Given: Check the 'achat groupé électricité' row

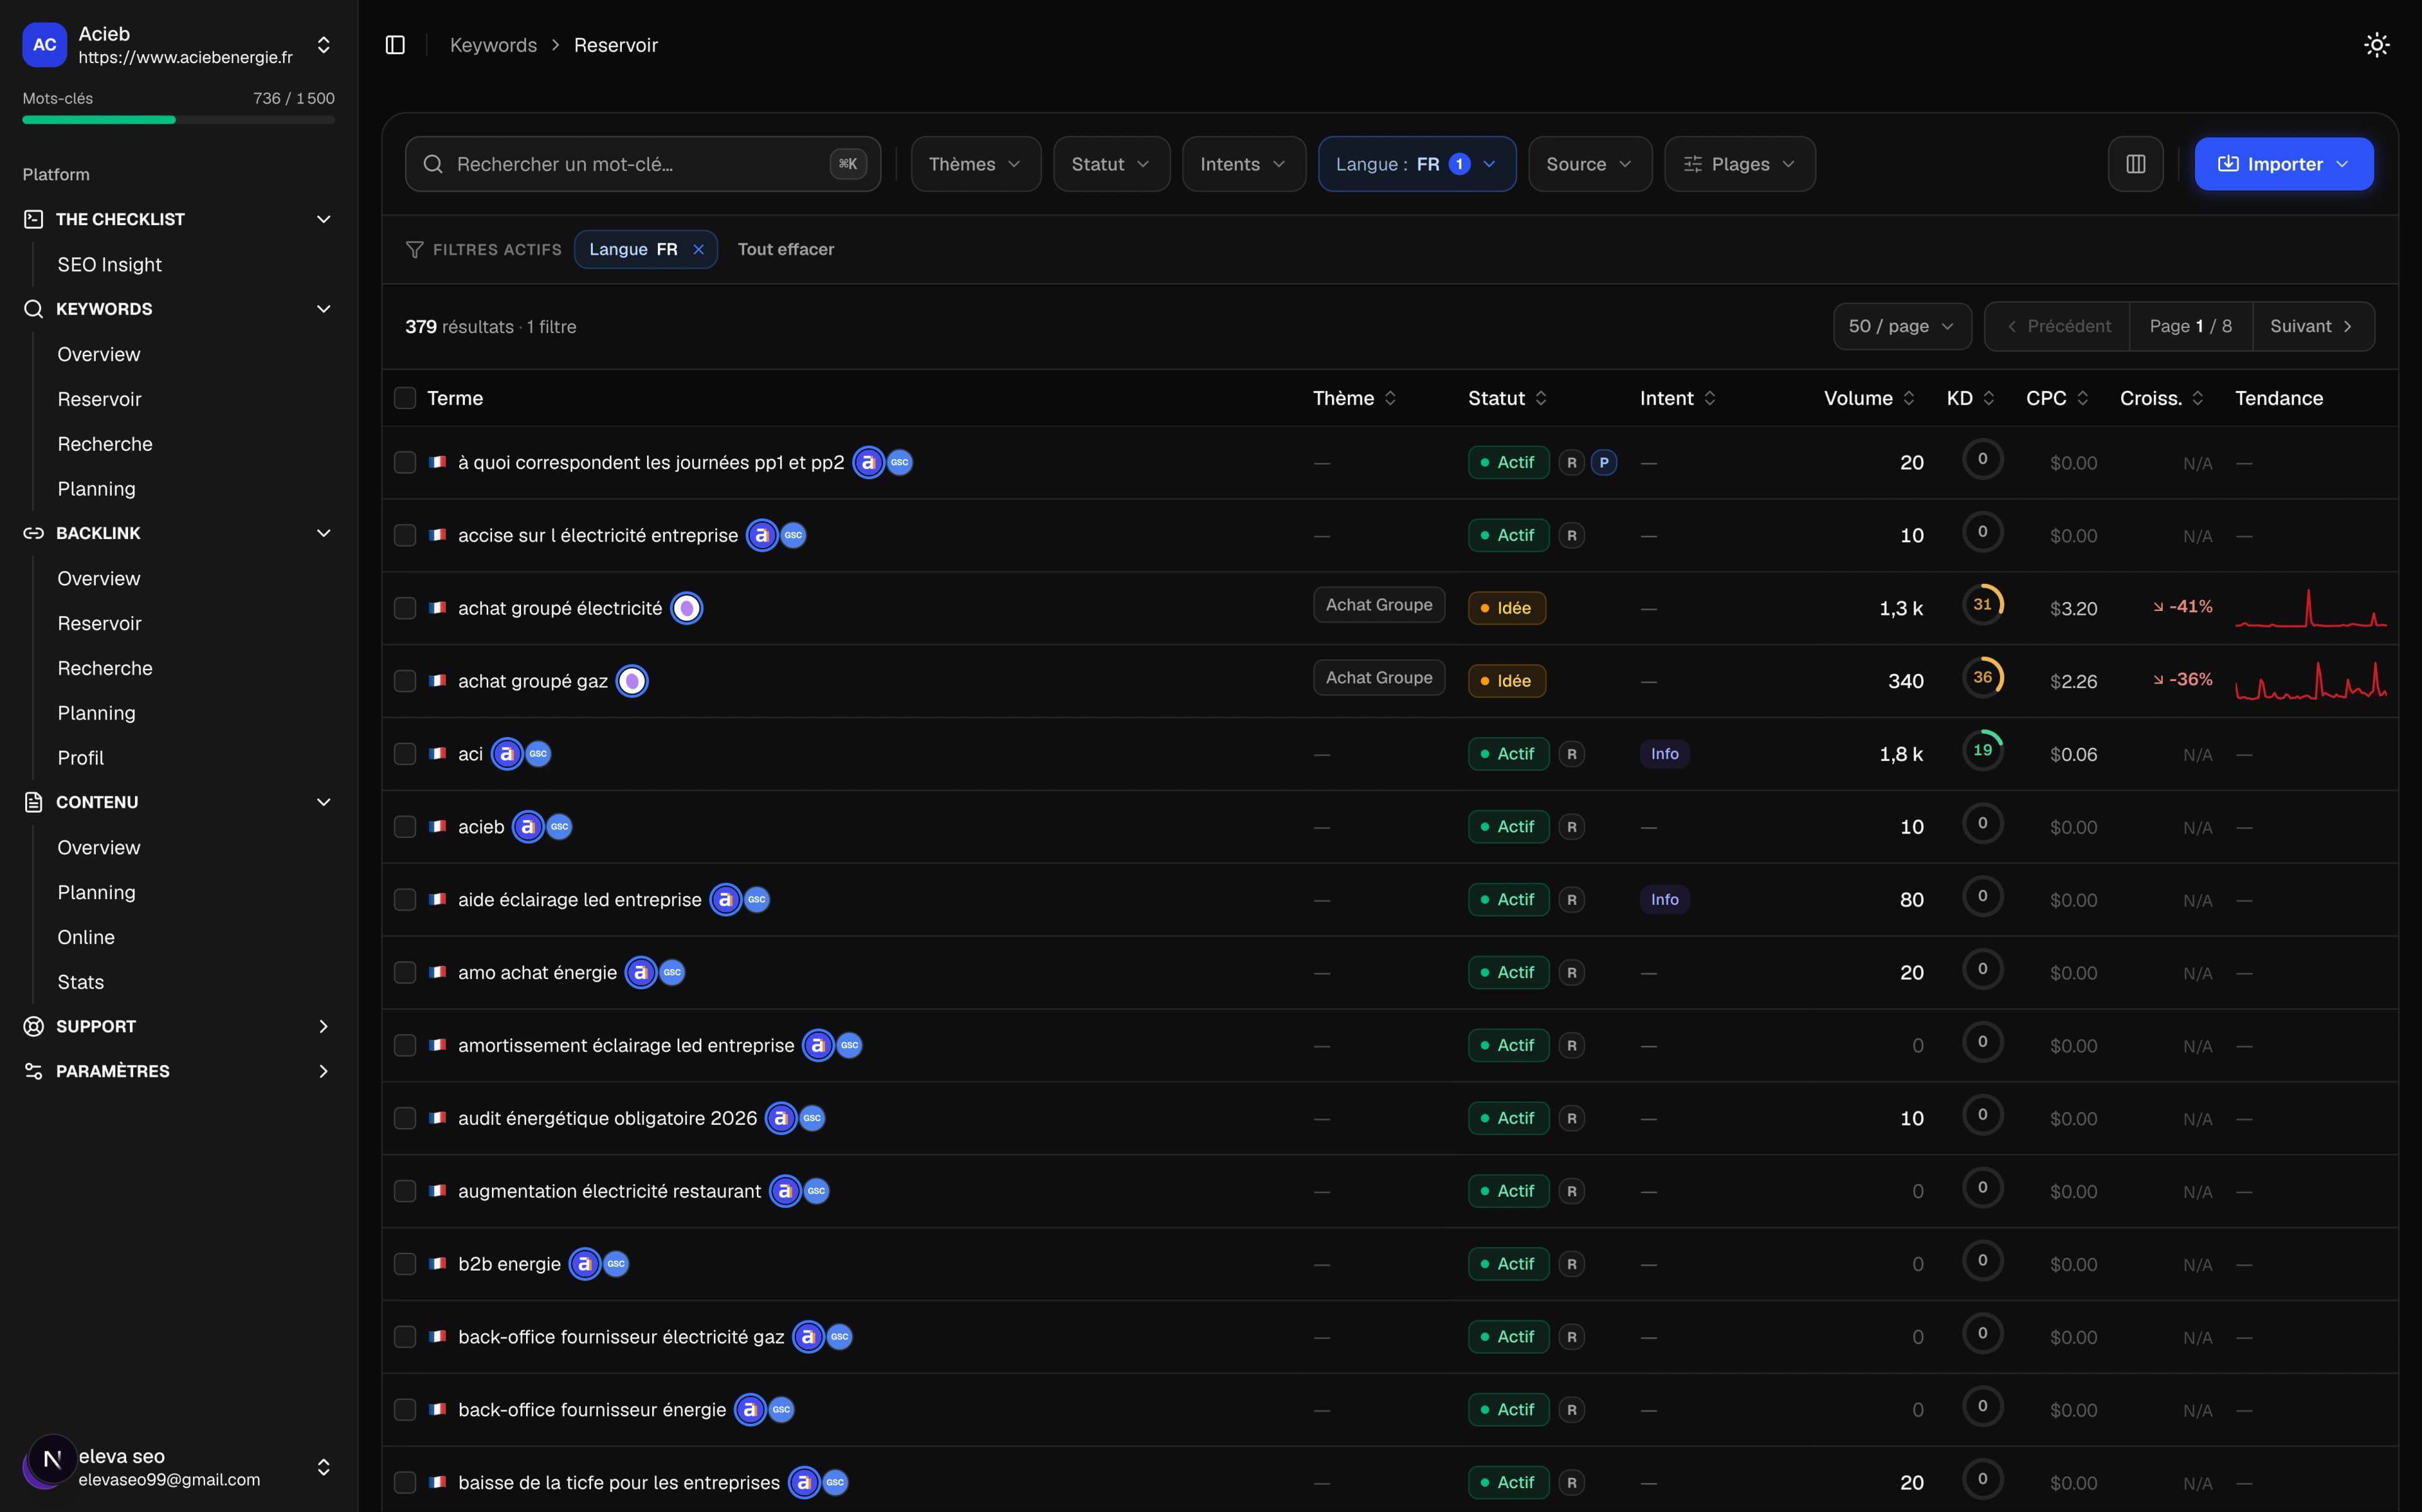Looking at the screenshot, I should (x=404, y=608).
